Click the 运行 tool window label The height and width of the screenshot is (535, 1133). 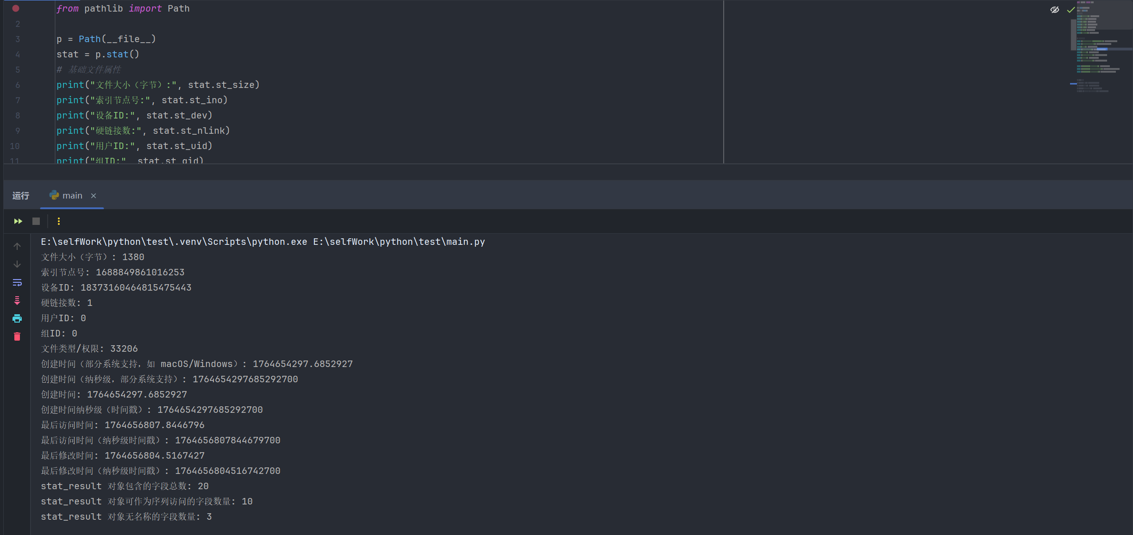coord(21,196)
